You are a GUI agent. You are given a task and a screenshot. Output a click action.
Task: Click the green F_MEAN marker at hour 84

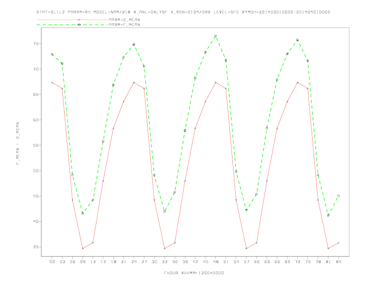[338, 196]
